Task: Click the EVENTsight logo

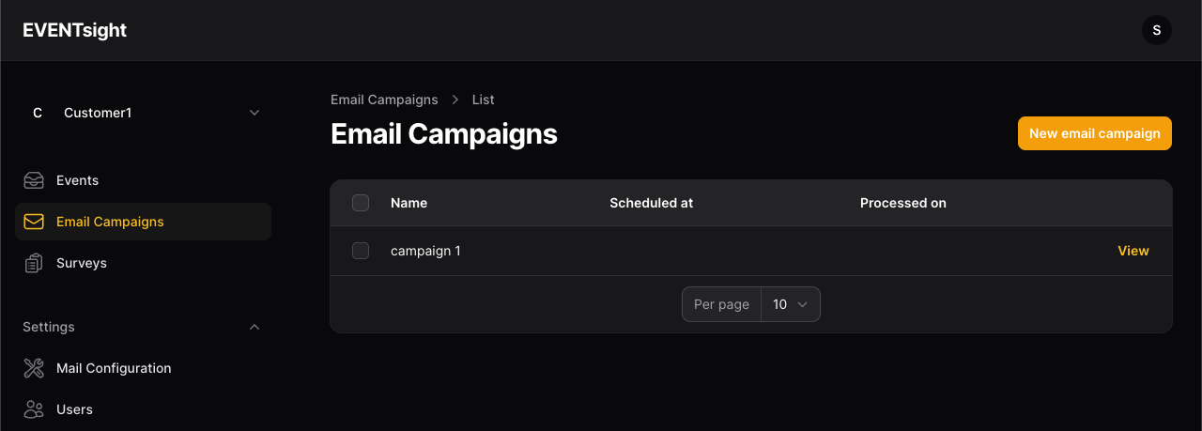Action: point(75,30)
